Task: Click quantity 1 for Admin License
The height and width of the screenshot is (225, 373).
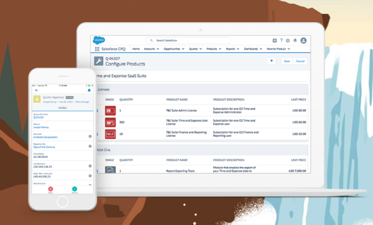Action: coord(120,111)
